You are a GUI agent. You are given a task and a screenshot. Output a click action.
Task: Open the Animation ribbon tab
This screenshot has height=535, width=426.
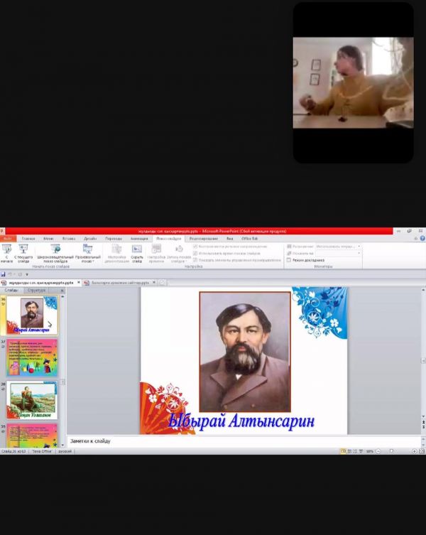click(139, 239)
